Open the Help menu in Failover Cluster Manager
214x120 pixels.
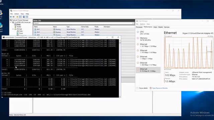point(27,14)
